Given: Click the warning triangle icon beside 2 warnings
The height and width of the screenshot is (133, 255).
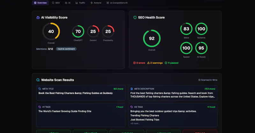Looking at the screenshot, I should (148, 63).
